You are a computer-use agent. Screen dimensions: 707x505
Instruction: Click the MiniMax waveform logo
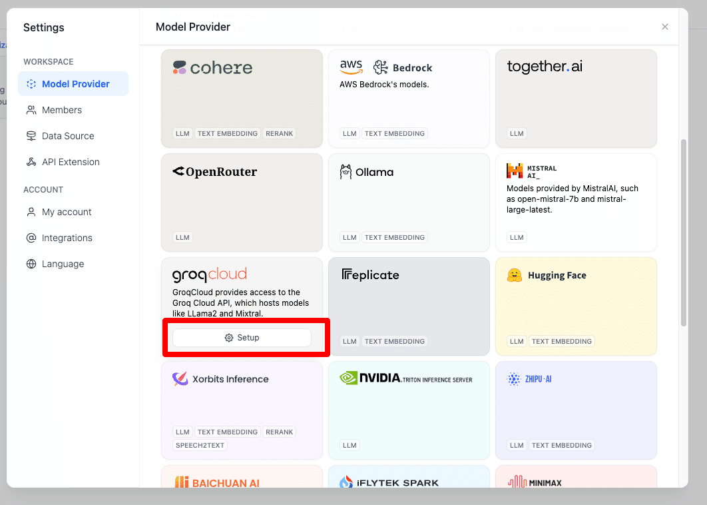coord(517,482)
